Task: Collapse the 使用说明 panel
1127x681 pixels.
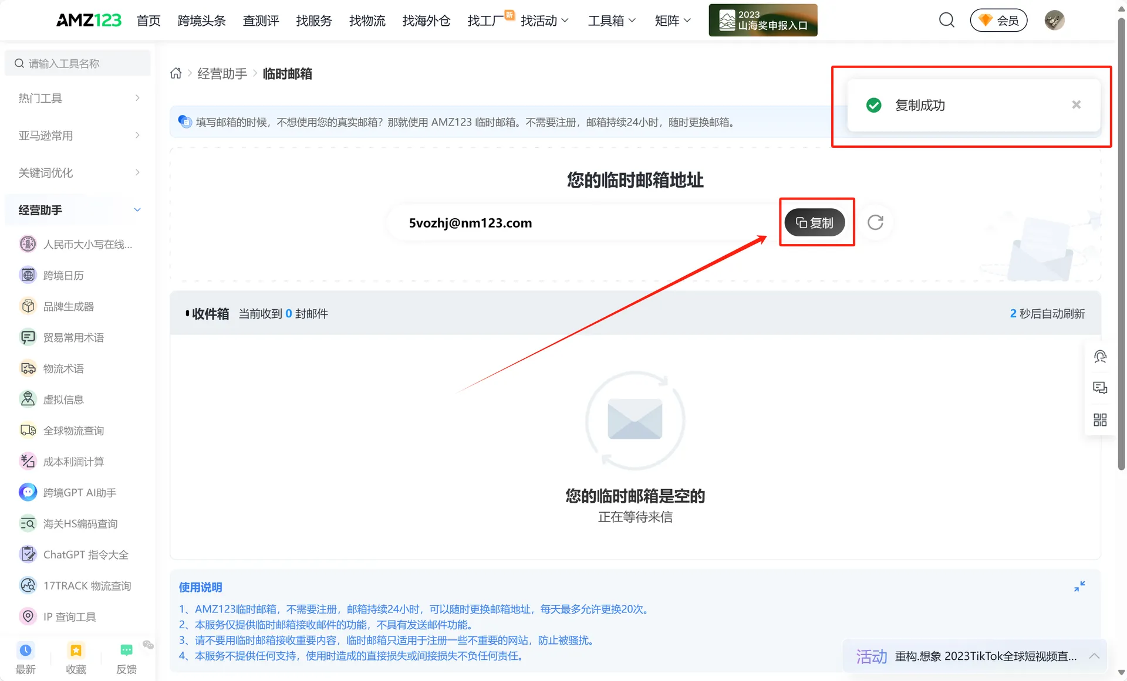Action: [1079, 587]
